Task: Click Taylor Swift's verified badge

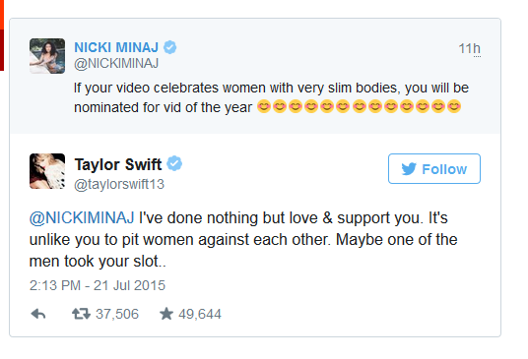Action: [x=174, y=163]
